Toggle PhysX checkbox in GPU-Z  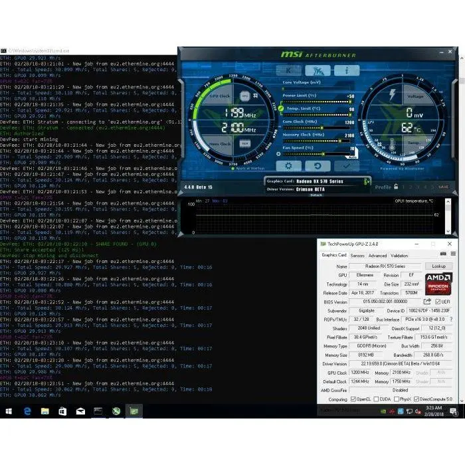tap(396, 399)
